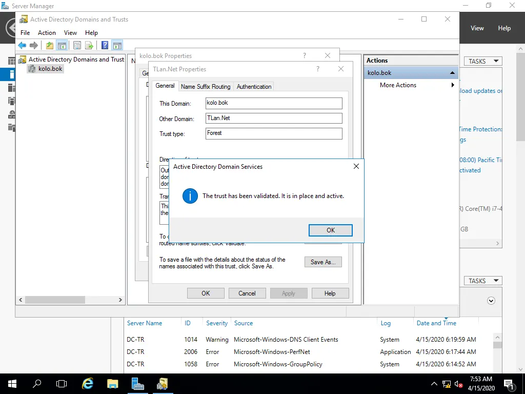Viewport: 525px width, 394px height.
Task: Click Cancel in TLan.Net Properties
Action: 247,293
